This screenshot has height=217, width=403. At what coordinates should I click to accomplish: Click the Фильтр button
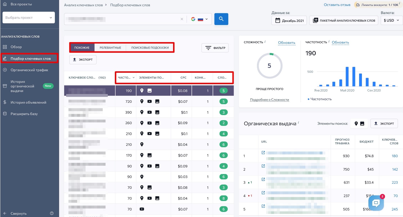215,48
